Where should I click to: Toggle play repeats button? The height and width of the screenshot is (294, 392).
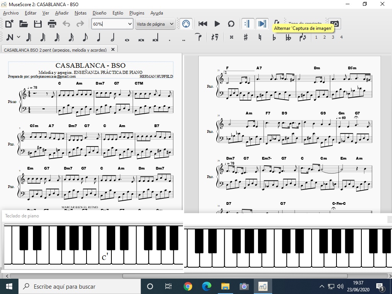point(248,24)
